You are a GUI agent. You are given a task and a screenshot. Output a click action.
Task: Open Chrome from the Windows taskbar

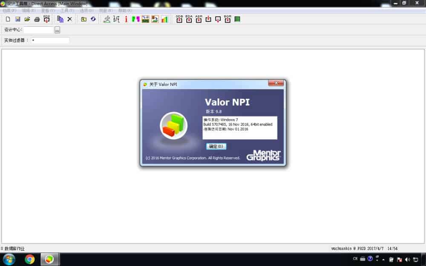[30, 259]
